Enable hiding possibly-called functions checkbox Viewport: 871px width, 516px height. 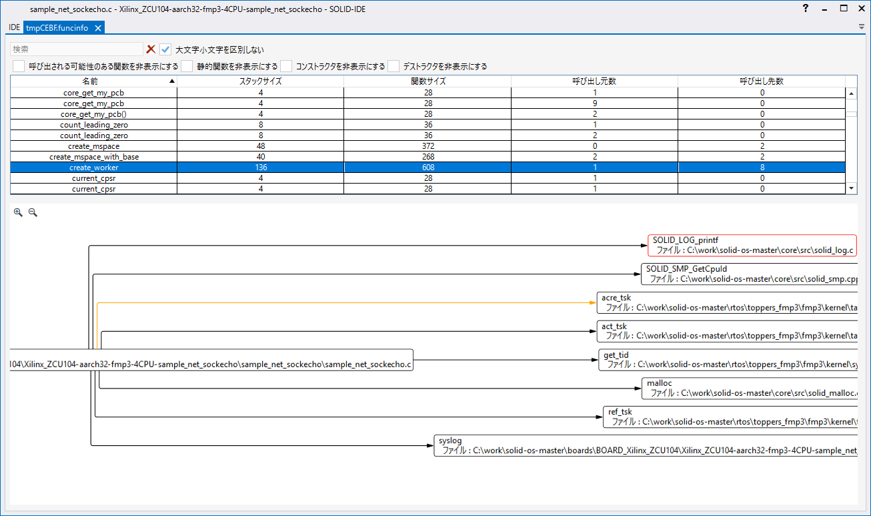[x=19, y=66]
